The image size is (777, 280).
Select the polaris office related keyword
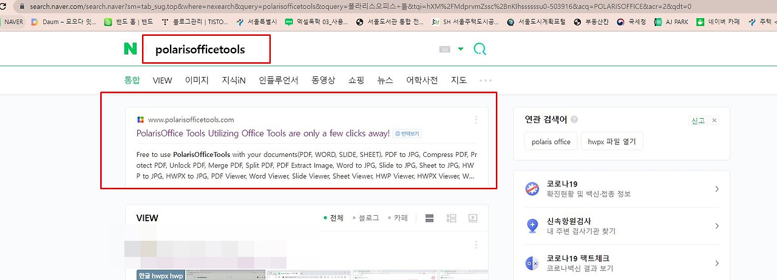tap(551, 142)
